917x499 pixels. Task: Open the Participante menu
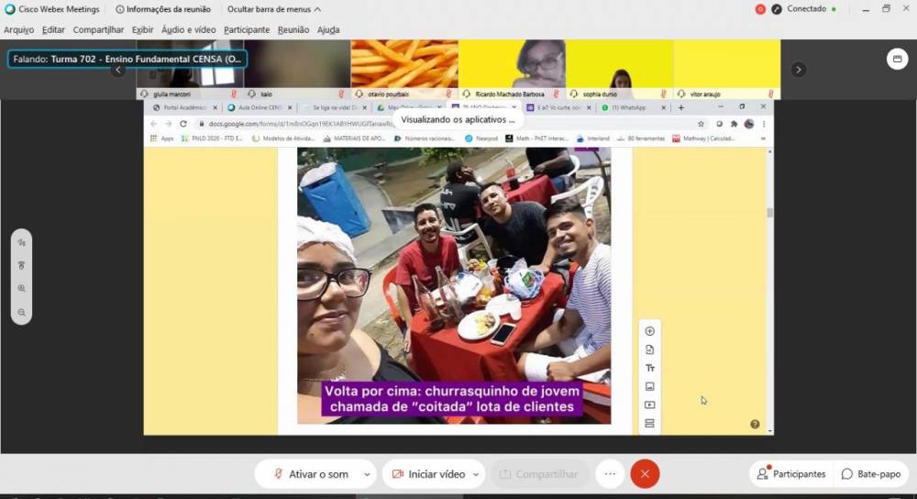247,29
